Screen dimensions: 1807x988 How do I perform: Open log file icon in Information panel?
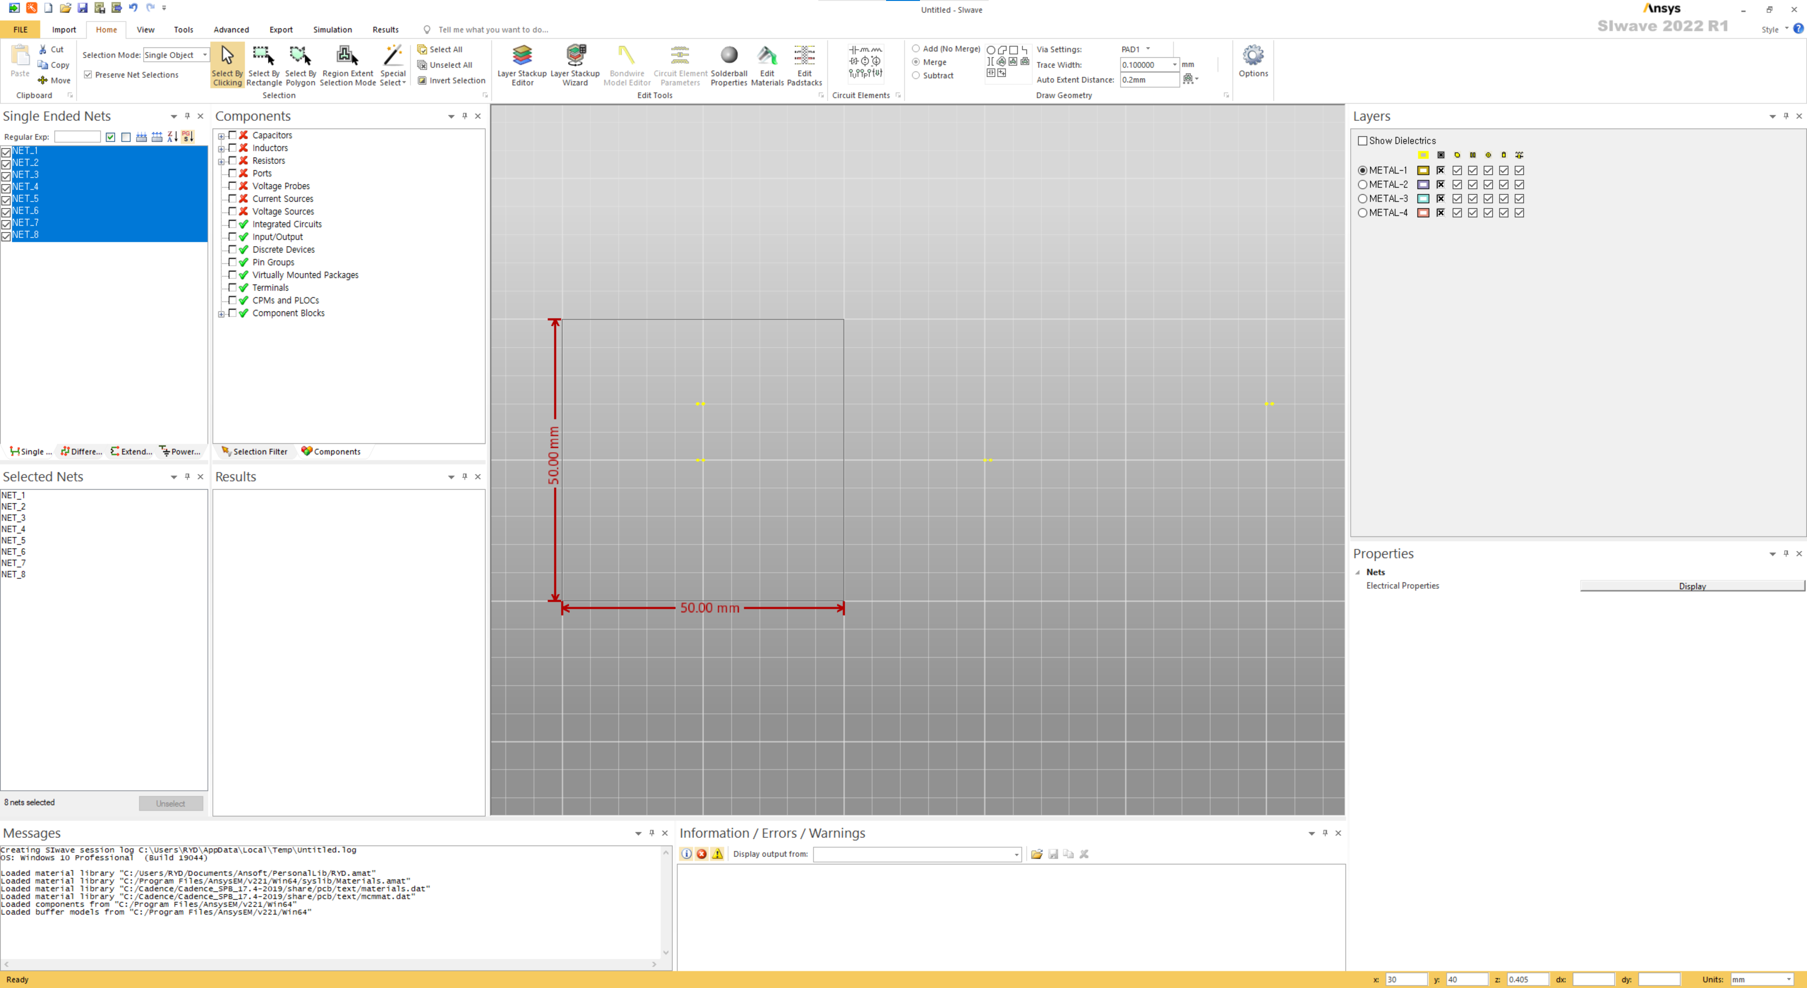[1036, 854]
